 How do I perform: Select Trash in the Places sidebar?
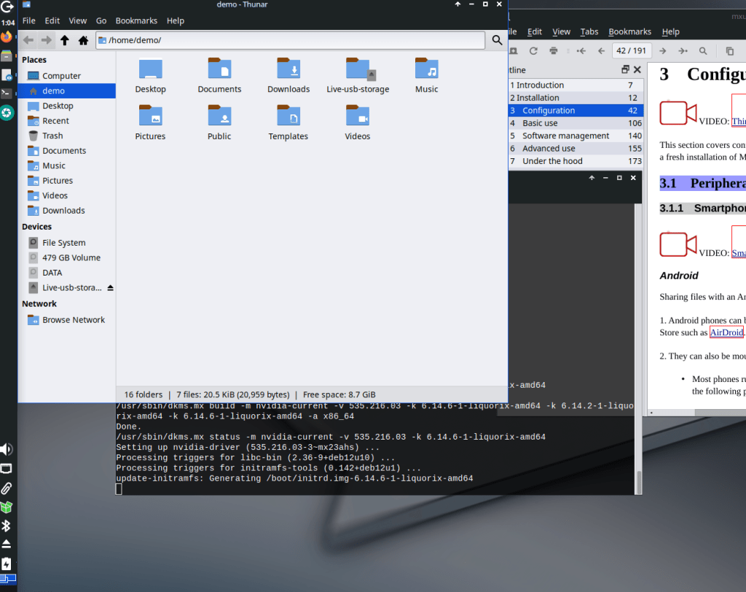coord(52,136)
